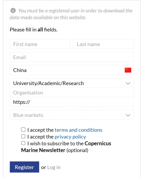The image size is (143, 178).
Task: Click the Copernicus Marine Newsletter label text
Action: 66,147
